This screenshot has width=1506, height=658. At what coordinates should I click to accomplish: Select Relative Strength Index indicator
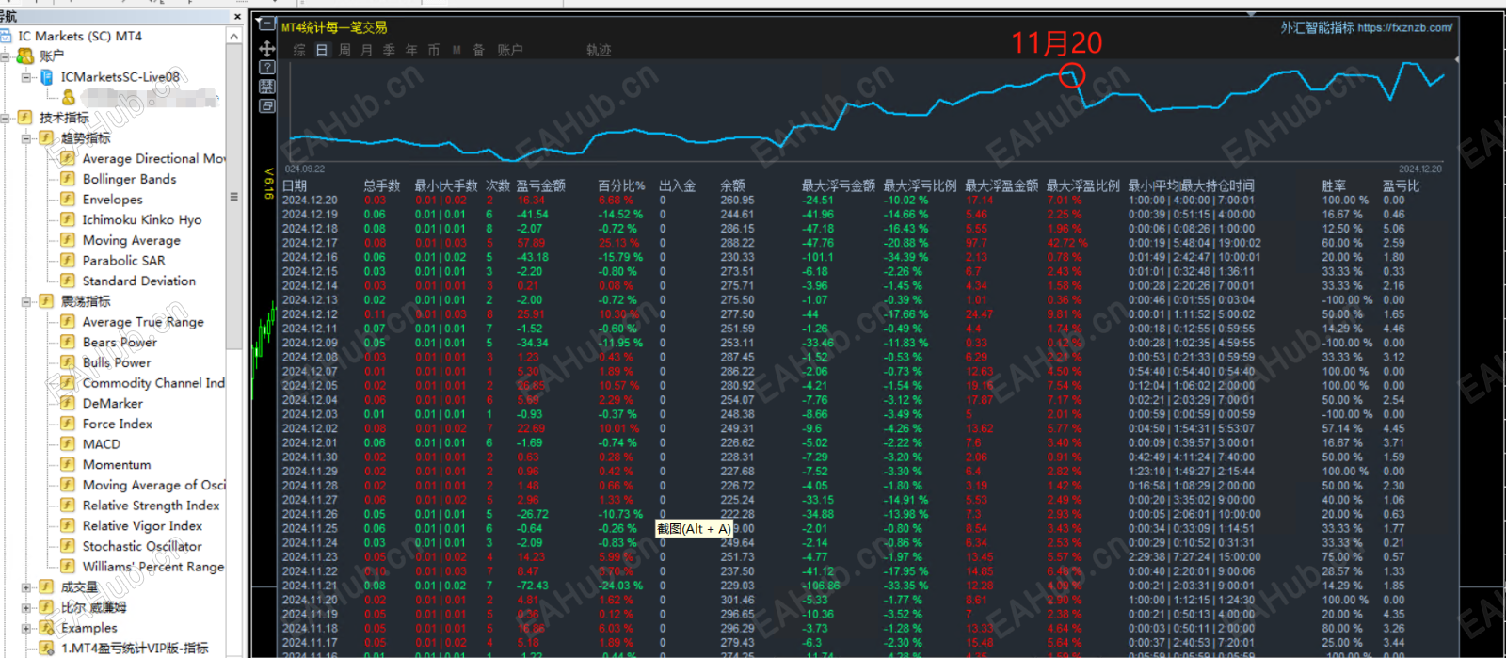click(151, 506)
